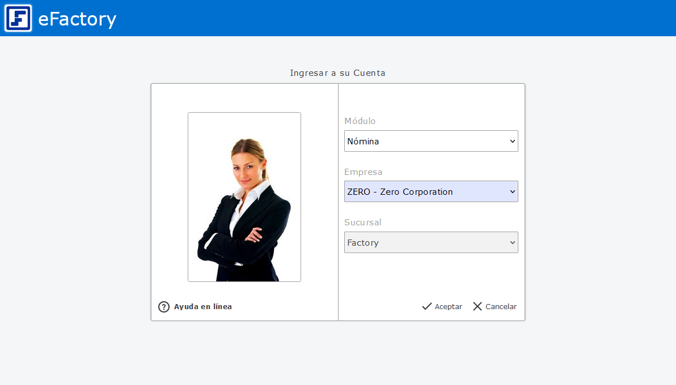Click the Sucursal field label
The image size is (676, 385).
pos(363,223)
